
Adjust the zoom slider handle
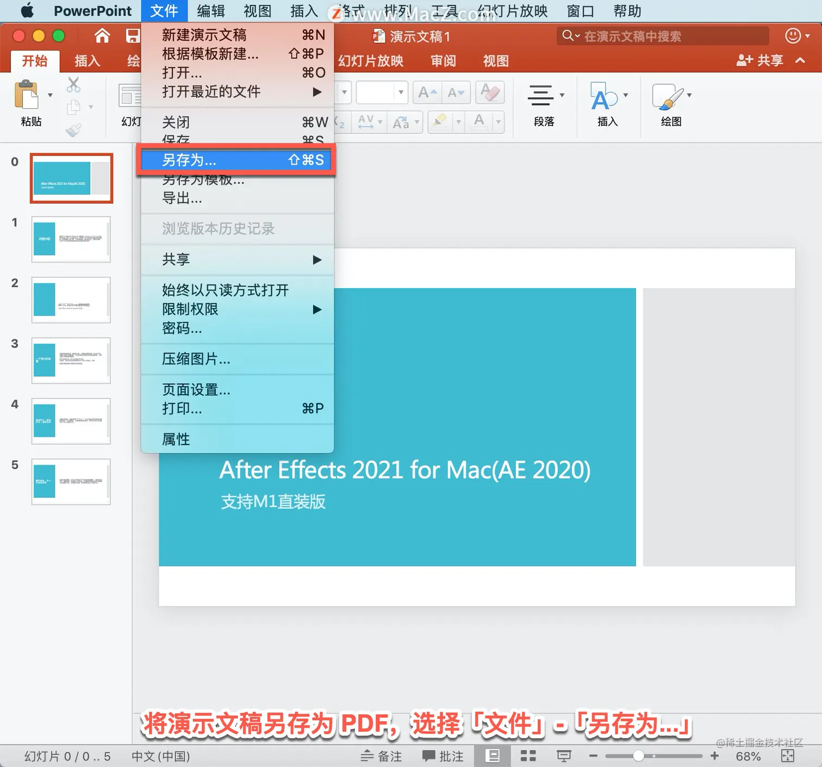coord(638,756)
